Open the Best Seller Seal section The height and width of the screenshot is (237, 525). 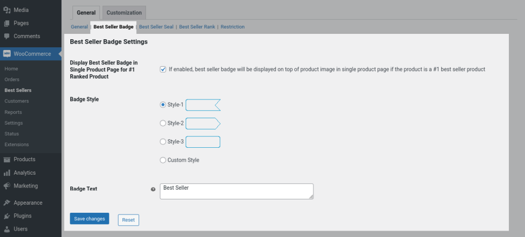coord(156,27)
